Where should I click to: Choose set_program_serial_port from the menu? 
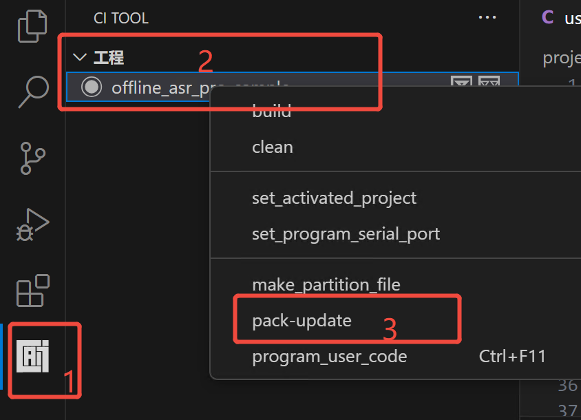pyautogui.click(x=346, y=233)
